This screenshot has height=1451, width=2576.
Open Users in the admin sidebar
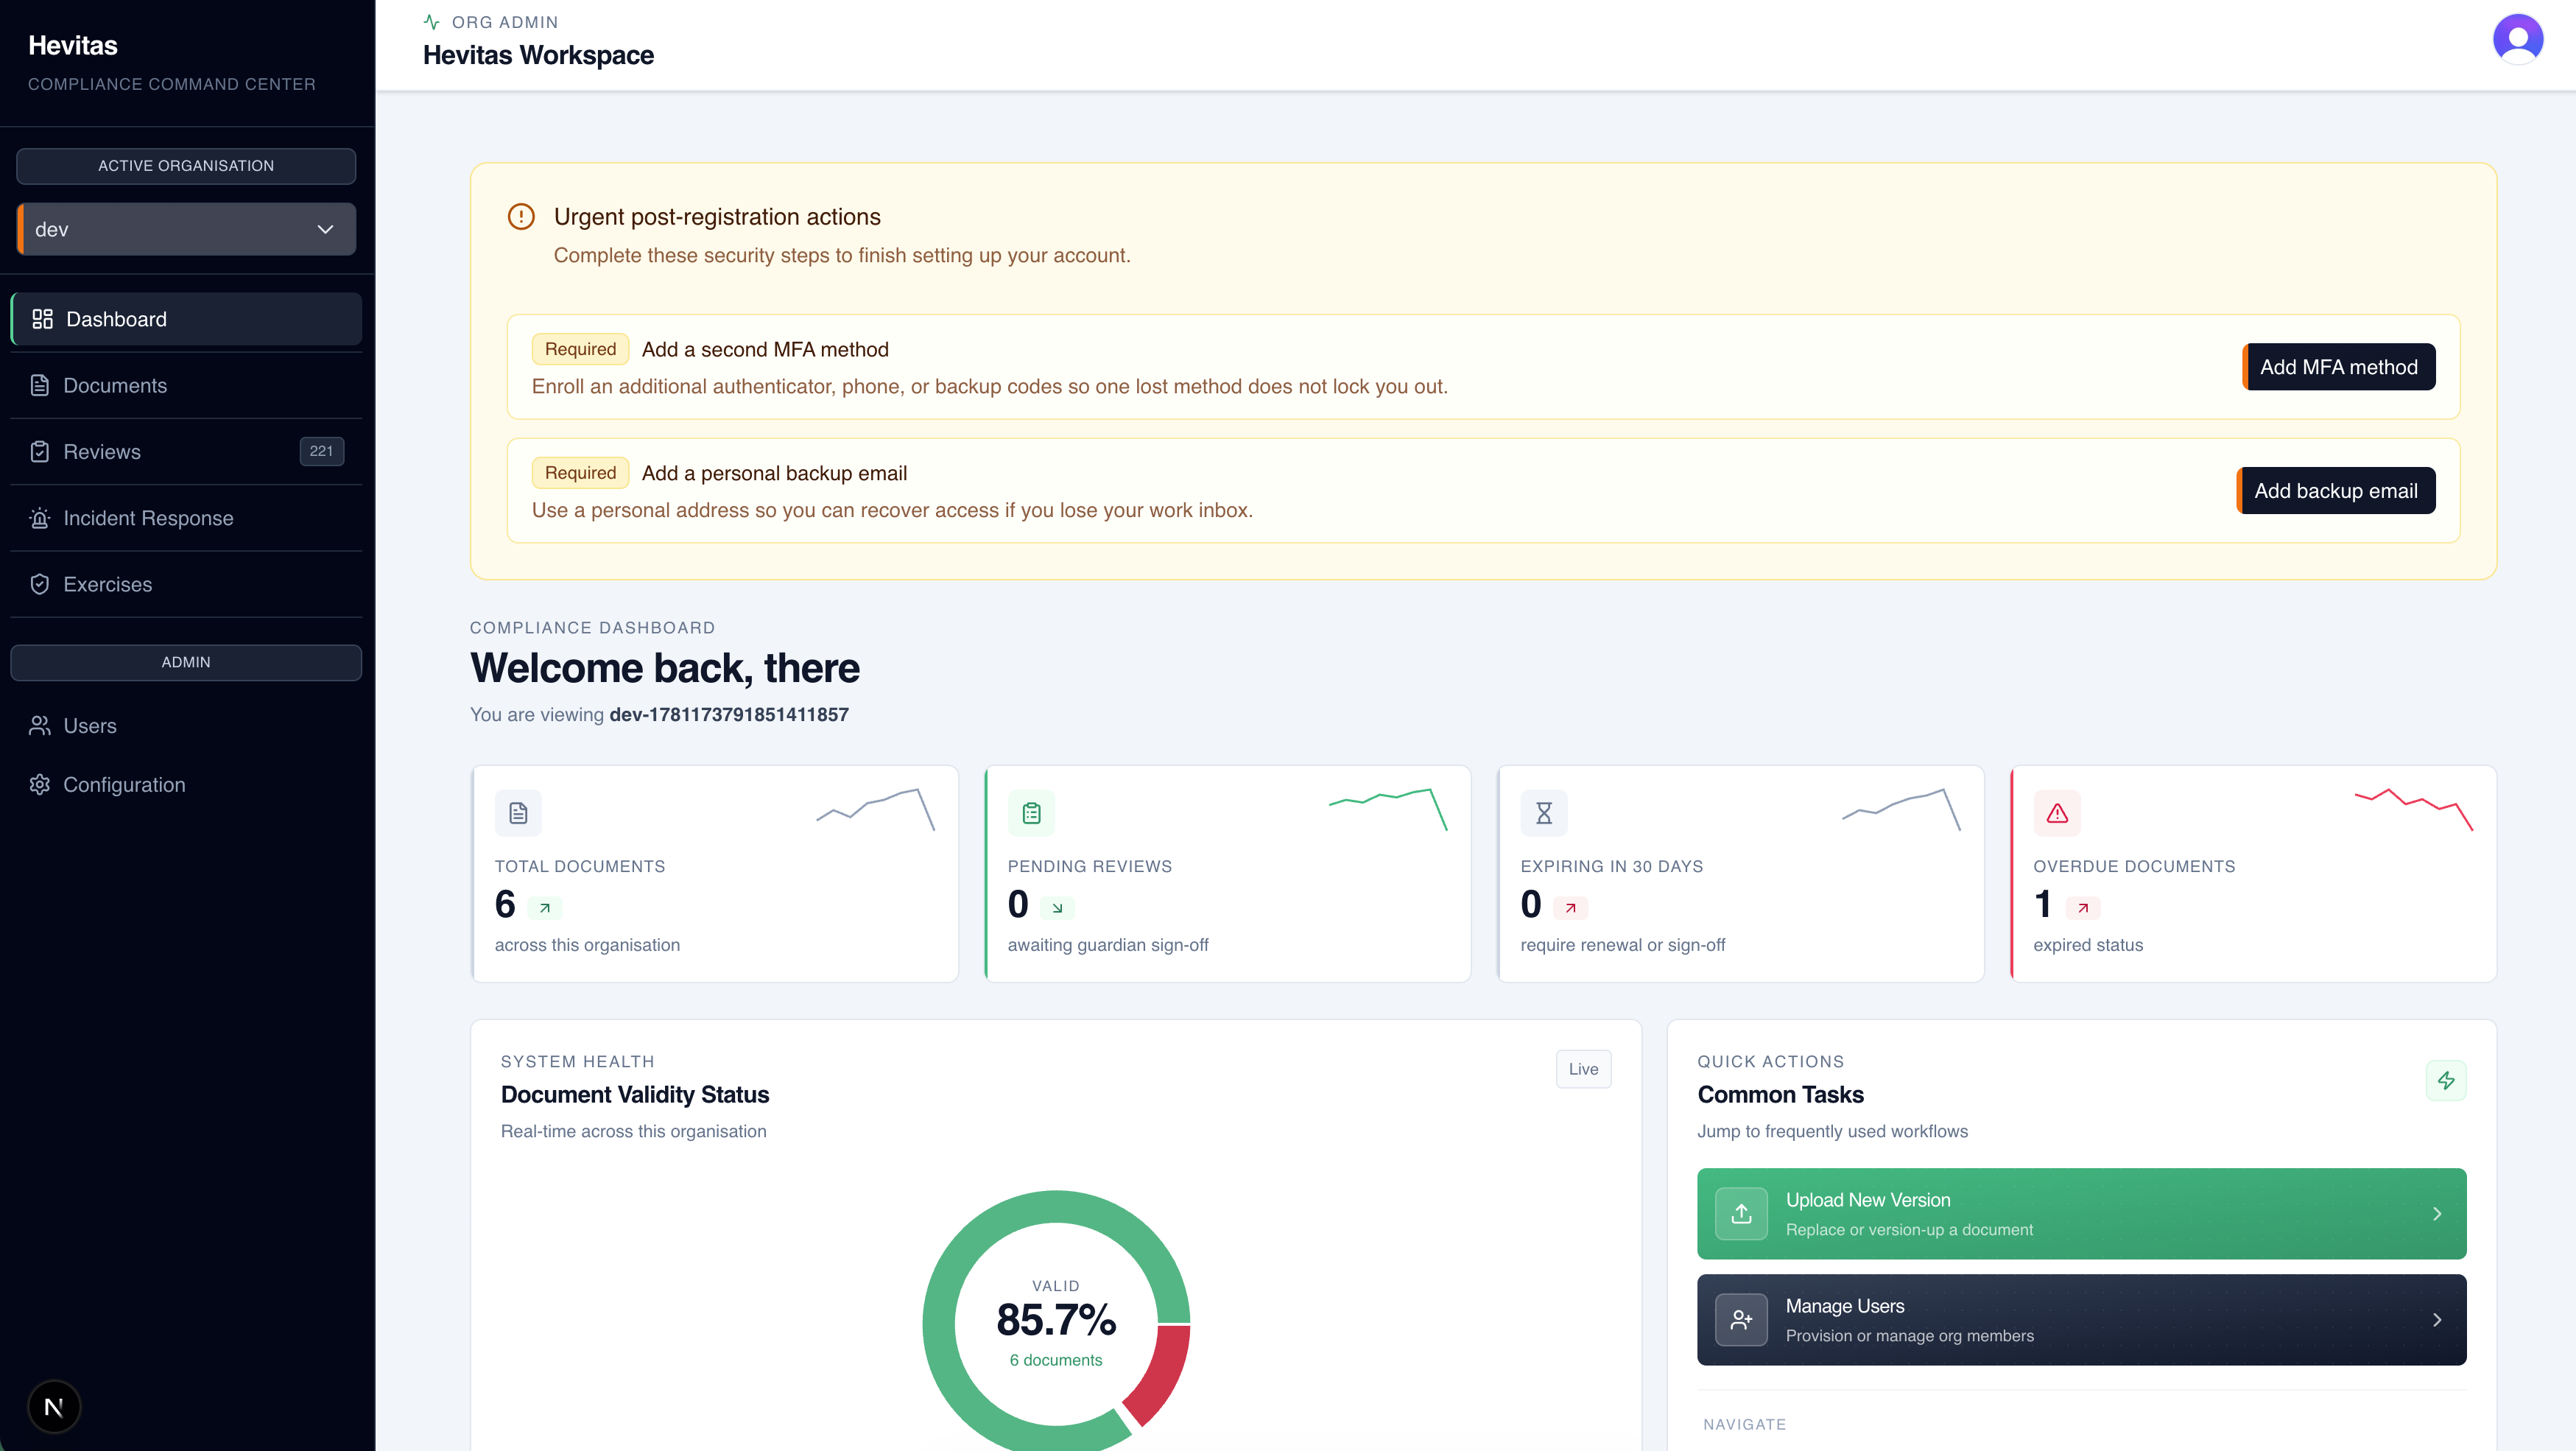(186, 726)
